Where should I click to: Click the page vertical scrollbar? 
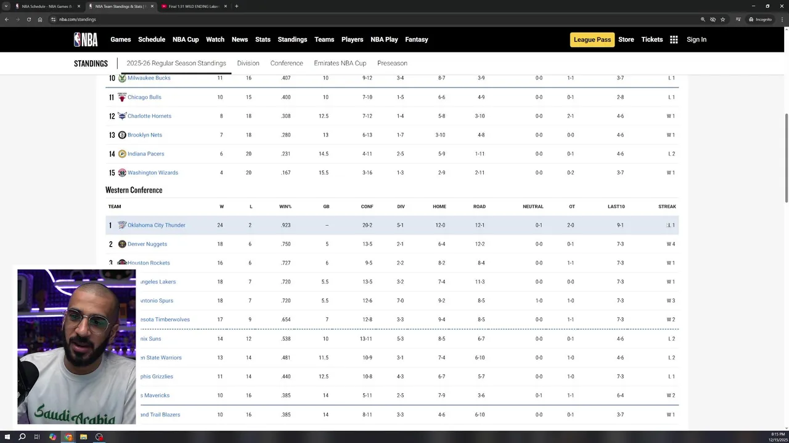point(787,157)
